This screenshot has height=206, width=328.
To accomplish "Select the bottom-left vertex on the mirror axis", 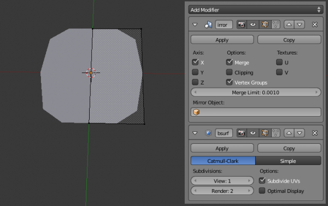I will [x=89, y=123].
